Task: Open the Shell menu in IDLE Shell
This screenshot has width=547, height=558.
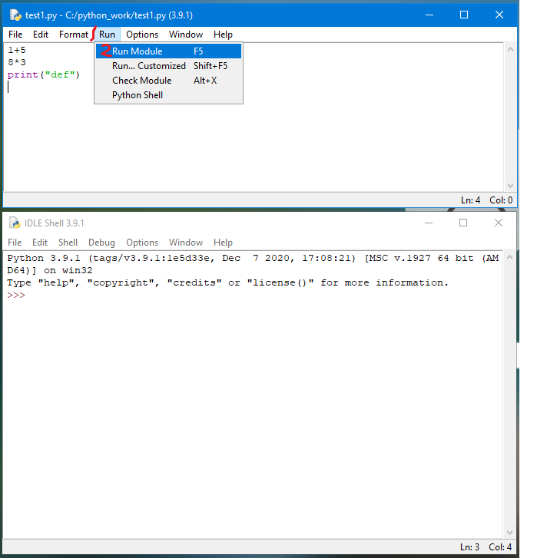Action: click(x=68, y=243)
